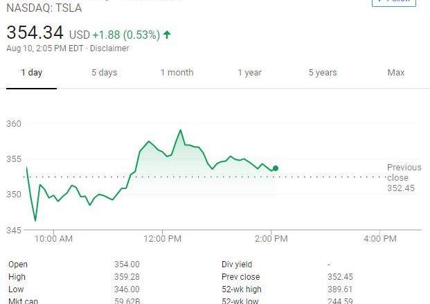The width and height of the screenshot is (430, 304).
Task: Click the 10:00 AM axis label
Action: click(x=53, y=239)
